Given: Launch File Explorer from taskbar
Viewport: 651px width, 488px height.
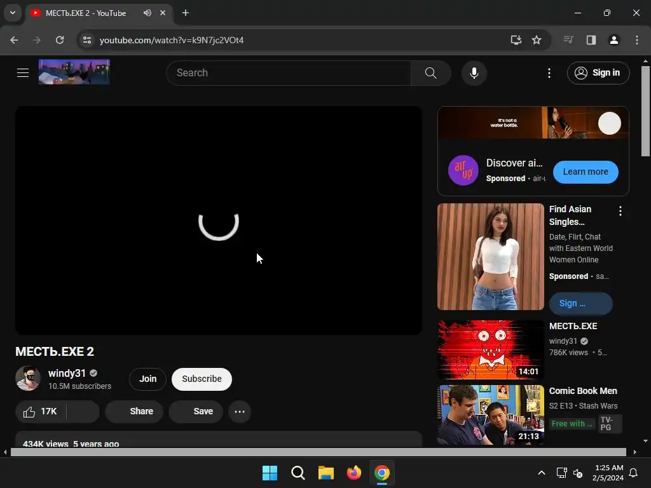Looking at the screenshot, I should tap(326, 473).
